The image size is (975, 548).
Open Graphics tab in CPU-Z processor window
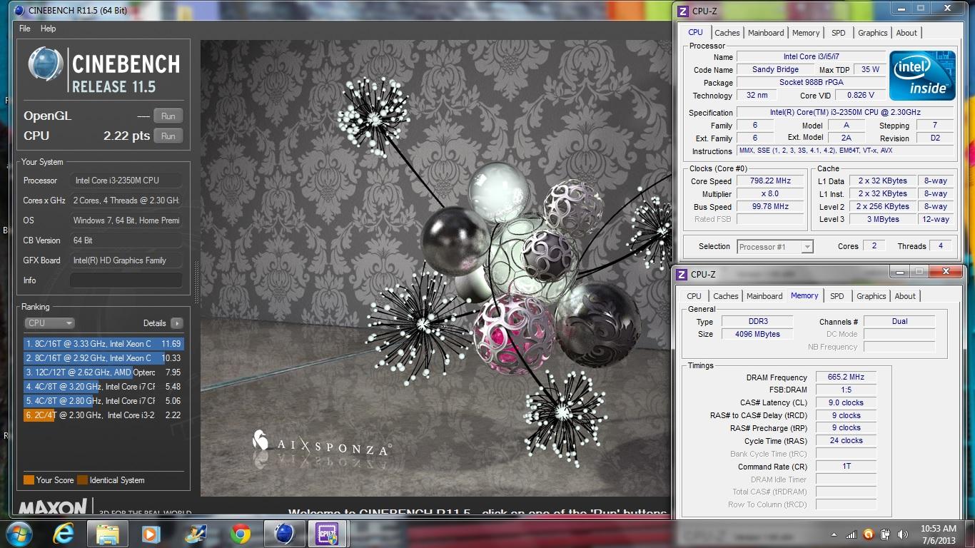pyautogui.click(x=873, y=33)
